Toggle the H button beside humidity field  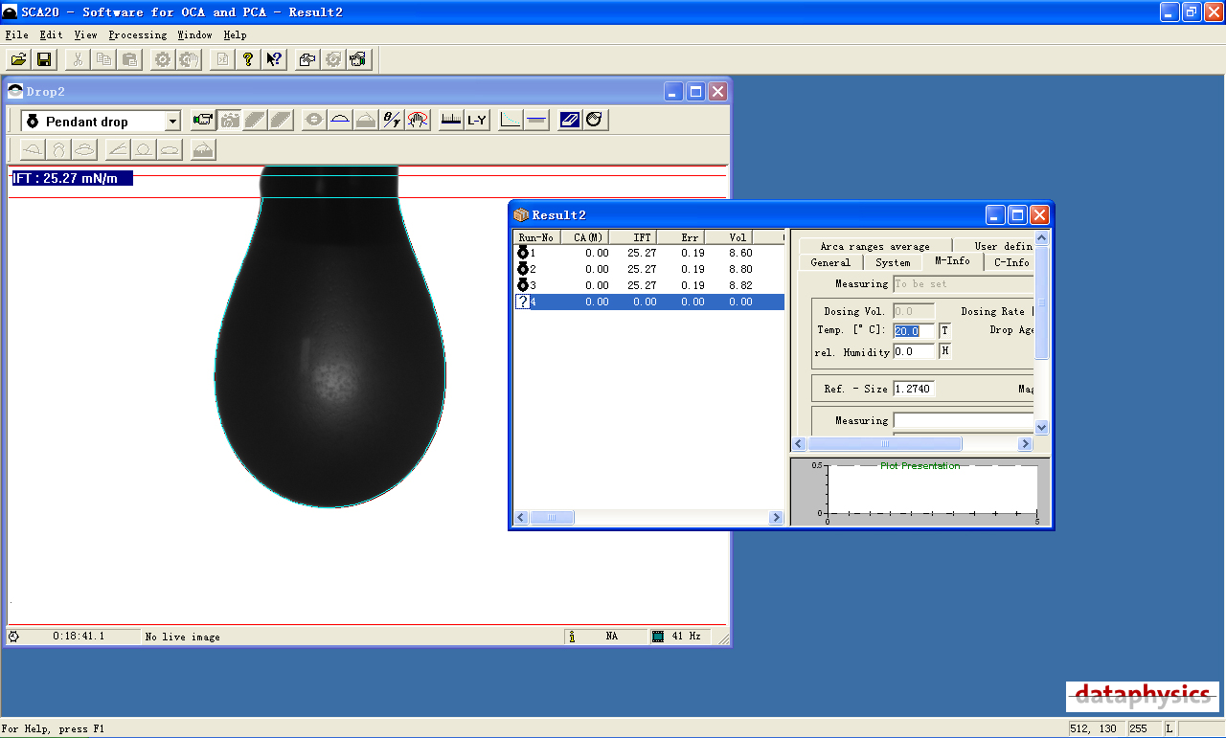coord(944,351)
